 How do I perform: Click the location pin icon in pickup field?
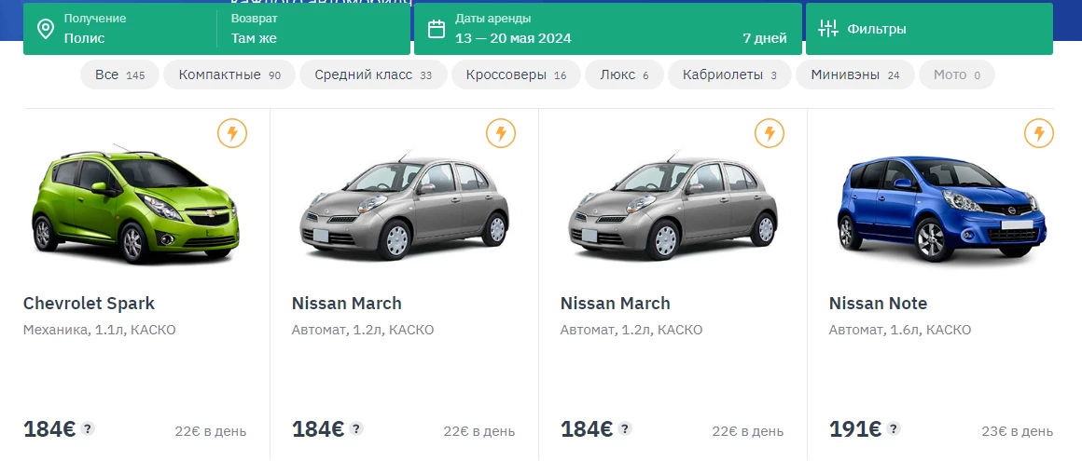pyautogui.click(x=46, y=29)
